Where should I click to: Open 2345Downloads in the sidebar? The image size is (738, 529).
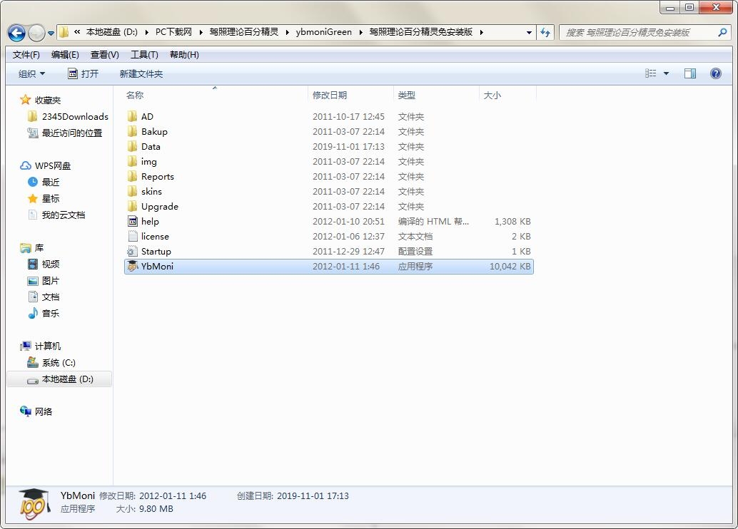pyautogui.click(x=68, y=117)
